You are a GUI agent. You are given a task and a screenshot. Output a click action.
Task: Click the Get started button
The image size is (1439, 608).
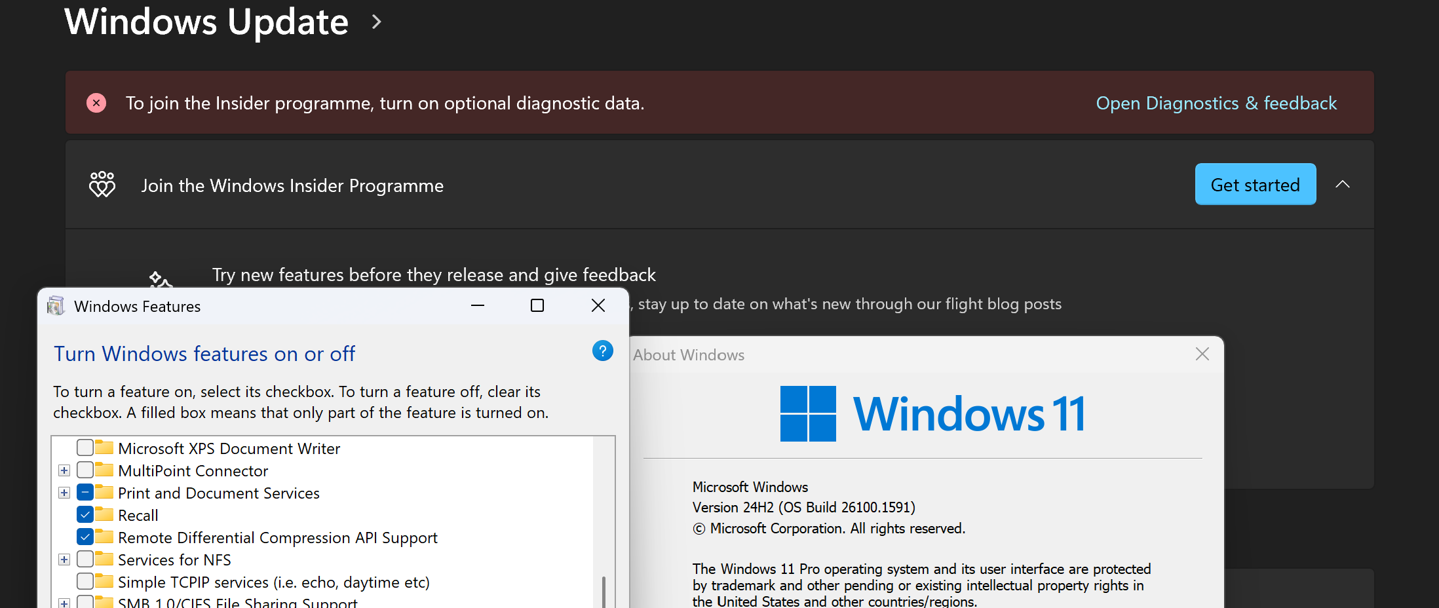click(x=1255, y=185)
